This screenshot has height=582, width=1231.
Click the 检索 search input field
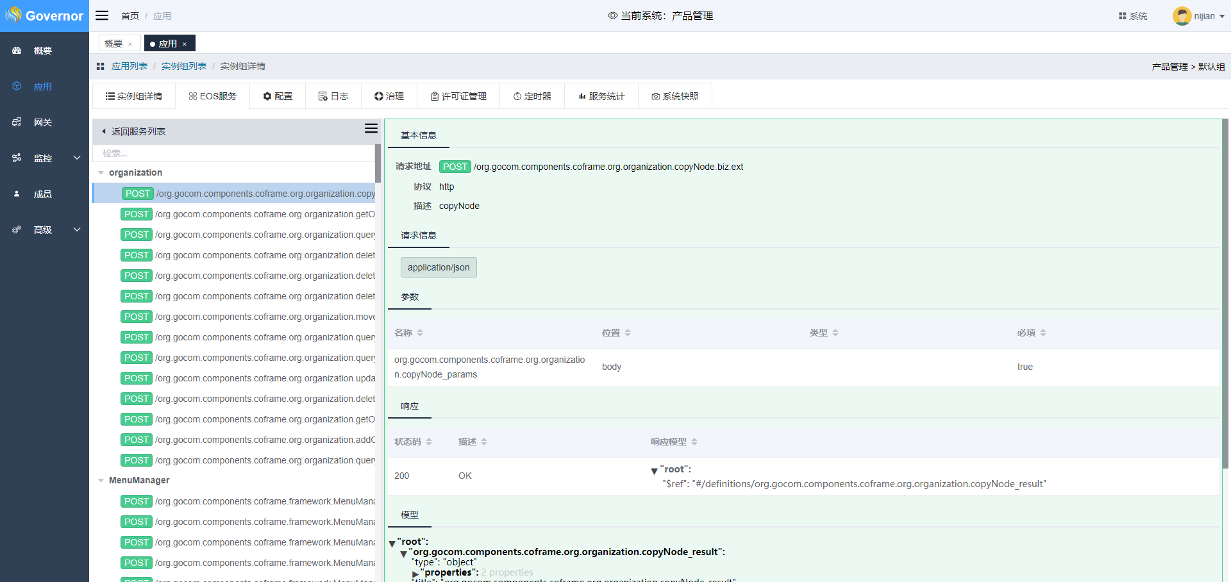point(233,153)
